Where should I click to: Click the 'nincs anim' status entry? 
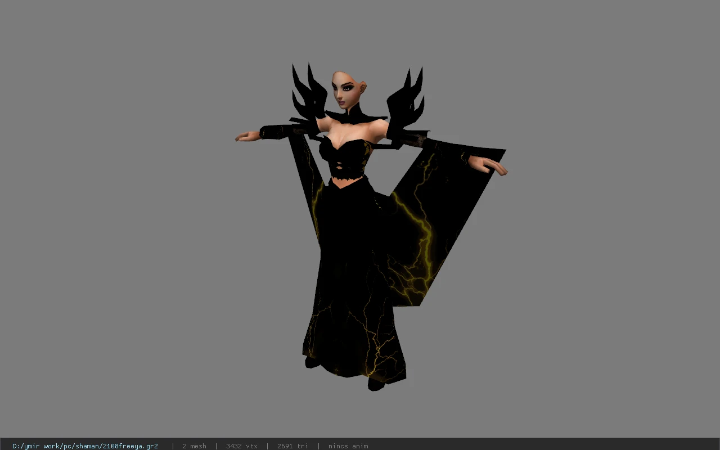(x=348, y=446)
